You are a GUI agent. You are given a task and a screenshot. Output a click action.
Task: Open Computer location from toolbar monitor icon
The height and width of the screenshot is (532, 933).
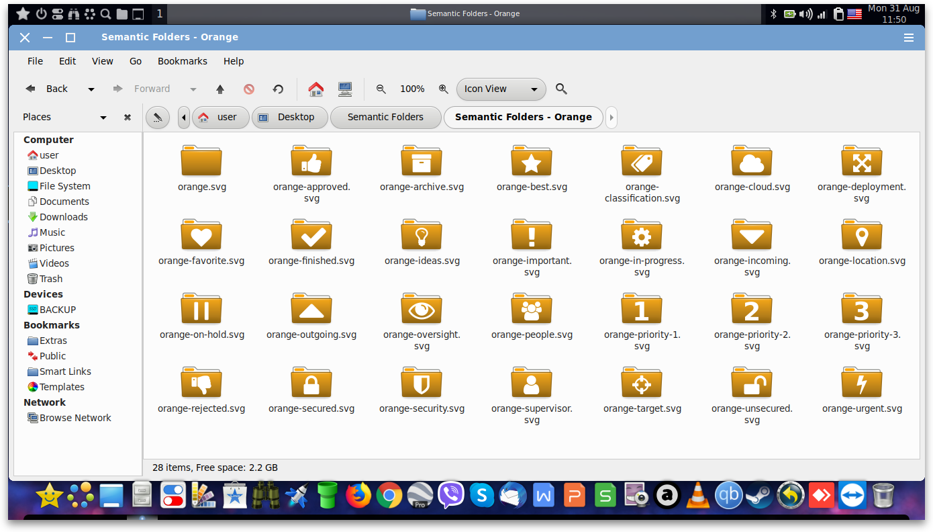pos(345,89)
